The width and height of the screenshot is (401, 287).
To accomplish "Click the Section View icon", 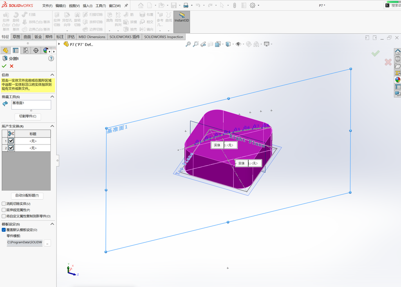I will 210,44.
